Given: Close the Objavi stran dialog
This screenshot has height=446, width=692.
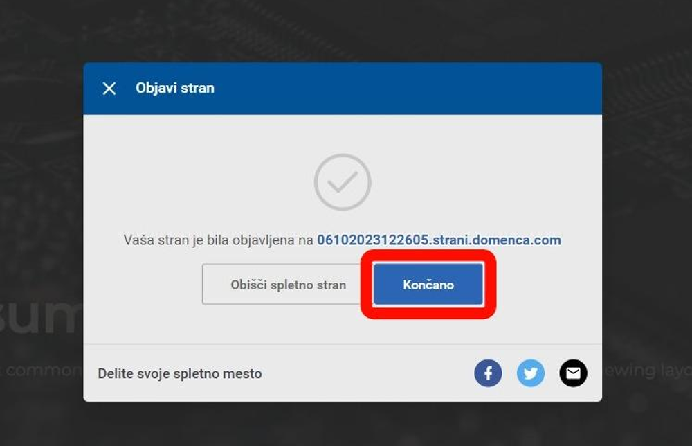Looking at the screenshot, I should click(109, 89).
